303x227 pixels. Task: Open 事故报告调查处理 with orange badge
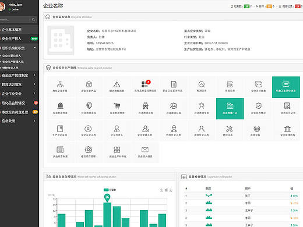(x=19, y=112)
